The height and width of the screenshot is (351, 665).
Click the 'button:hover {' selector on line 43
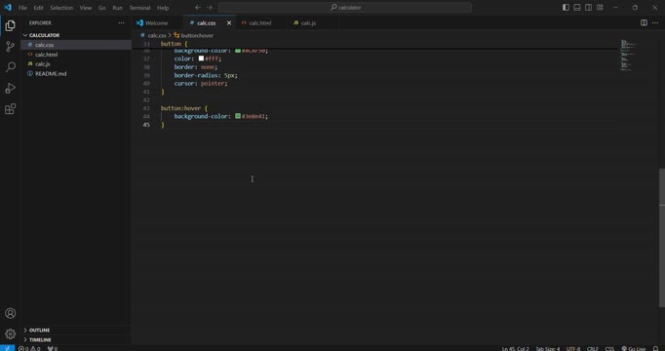pyautogui.click(x=184, y=108)
